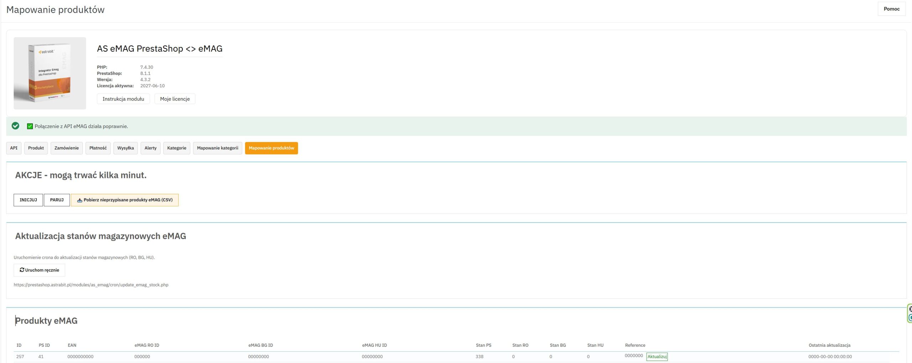Click the Stan PS column header
Viewport: 912px width, 363px height.
click(x=483, y=345)
